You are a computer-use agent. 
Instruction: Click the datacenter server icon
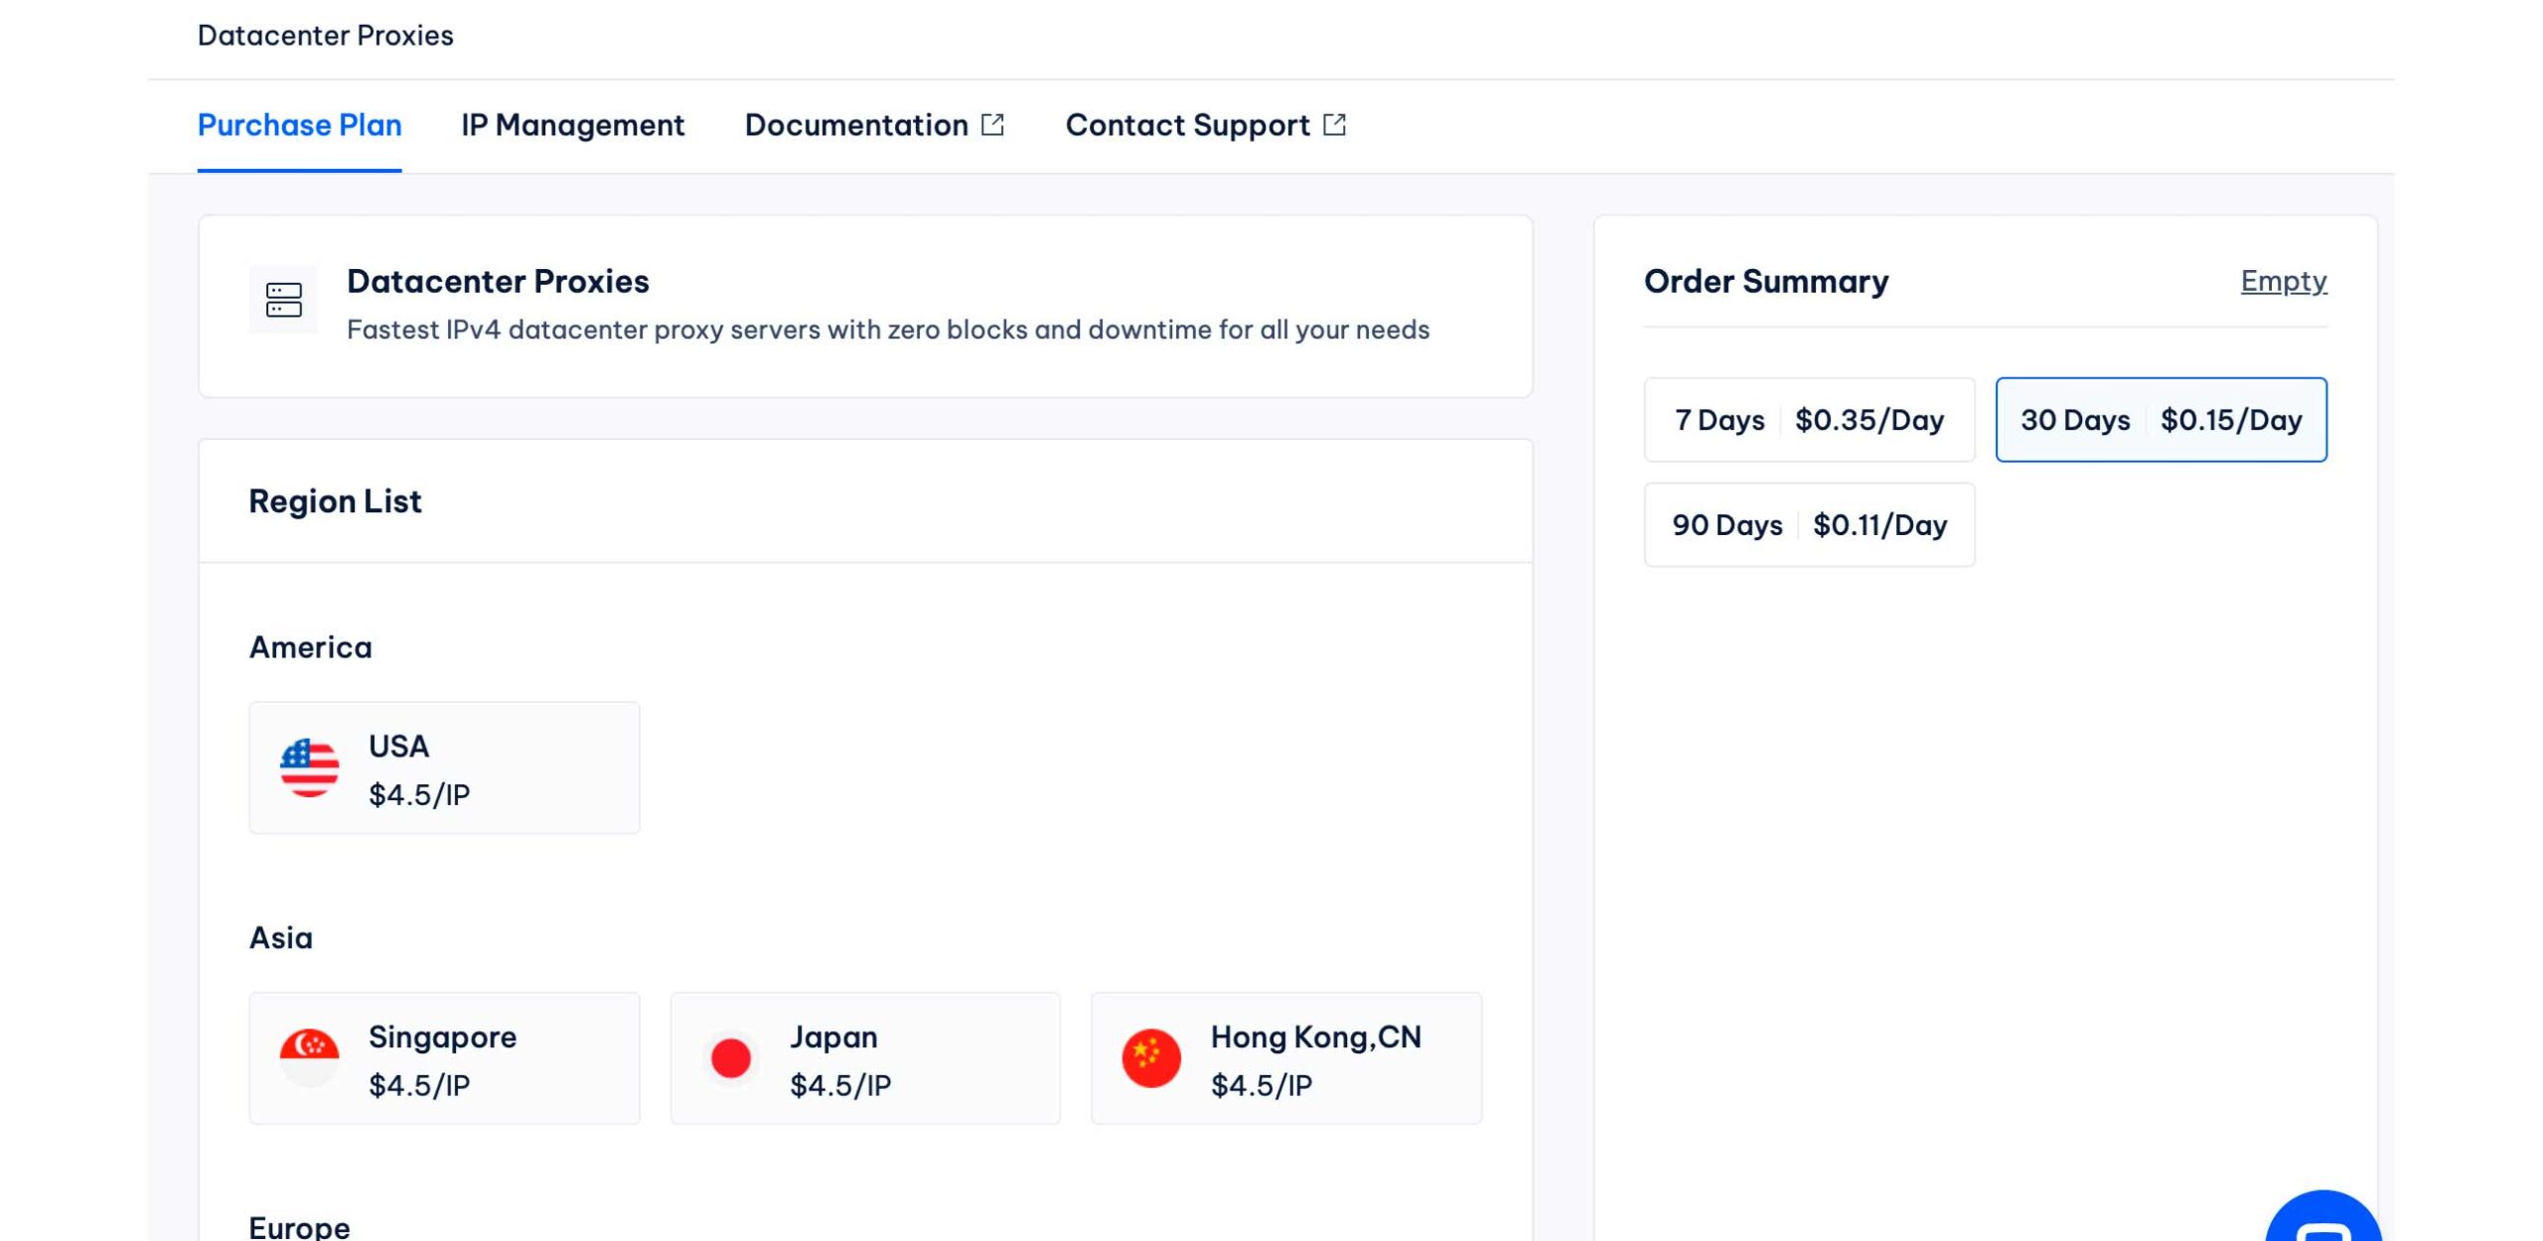pos(283,300)
